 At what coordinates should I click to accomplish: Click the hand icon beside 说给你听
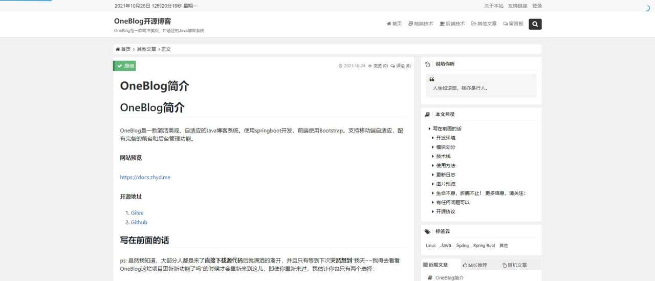[428, 64]
